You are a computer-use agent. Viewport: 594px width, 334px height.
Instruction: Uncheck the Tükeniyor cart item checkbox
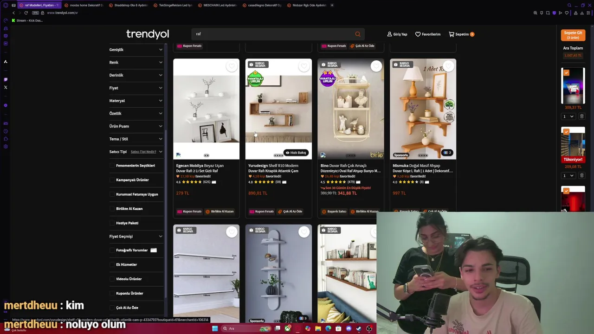(566, 132)
